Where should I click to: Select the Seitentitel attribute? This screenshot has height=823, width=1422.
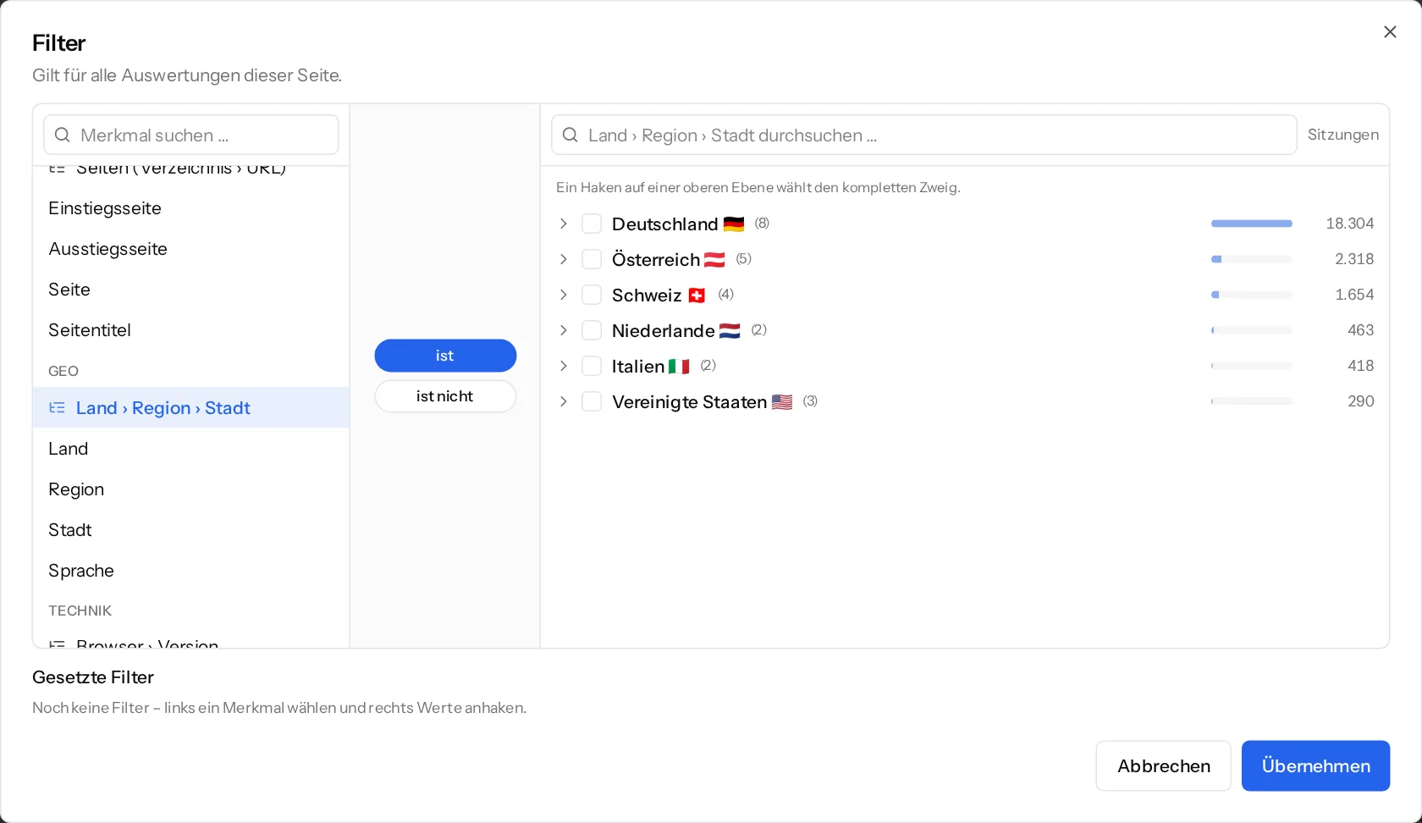coord(191,330)
